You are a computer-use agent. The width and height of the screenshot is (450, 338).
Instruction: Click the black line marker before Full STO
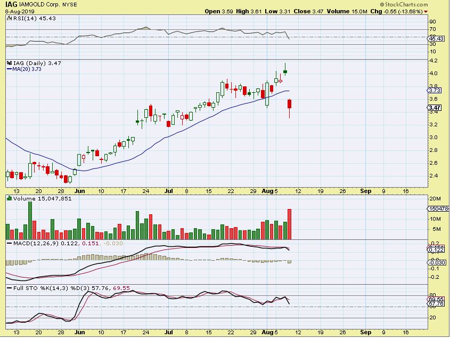coord(10,288)
